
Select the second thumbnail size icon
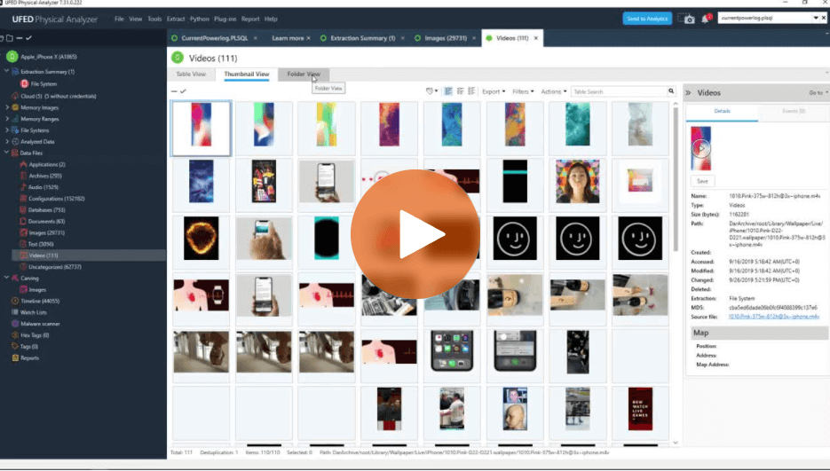pos(460,91)
